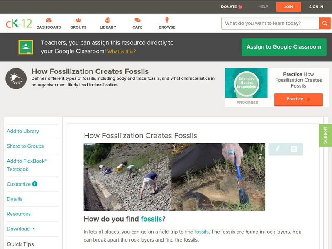Click the JOIN button
Viewport: 332px width, 249px height.
[288, 7]
